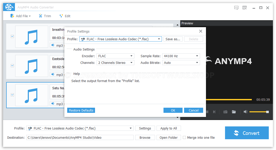The height and width of the screenshot is (150, 276).
Task: Browse for destination folder
Action: click(x=145, y=137)
